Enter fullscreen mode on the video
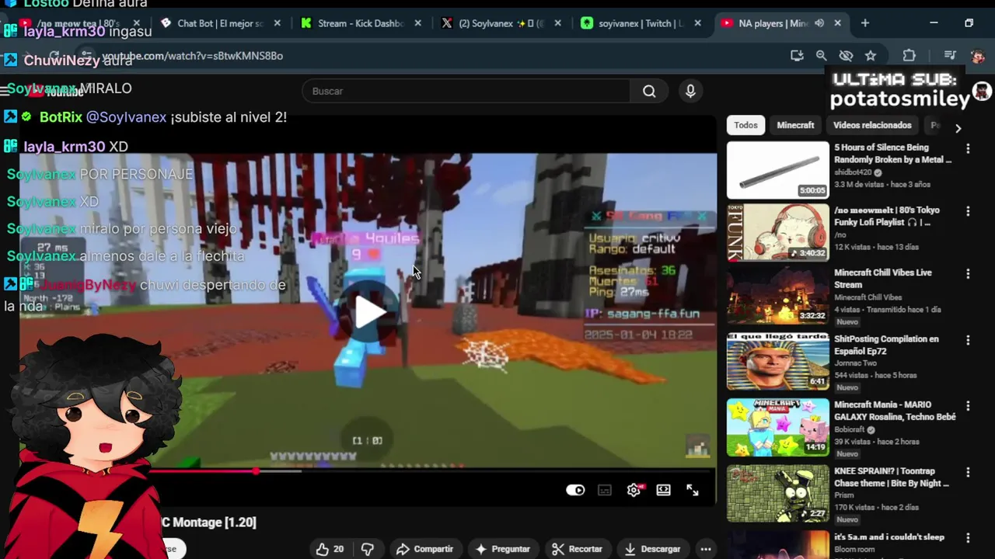995x559 pixels. click(693, 490)
